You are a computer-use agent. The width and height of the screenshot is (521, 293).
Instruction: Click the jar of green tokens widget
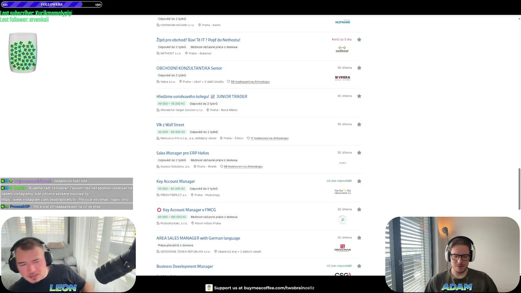pos(23,53)
